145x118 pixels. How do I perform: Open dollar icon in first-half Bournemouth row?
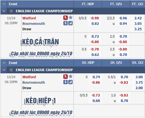(x=66, y=82)
